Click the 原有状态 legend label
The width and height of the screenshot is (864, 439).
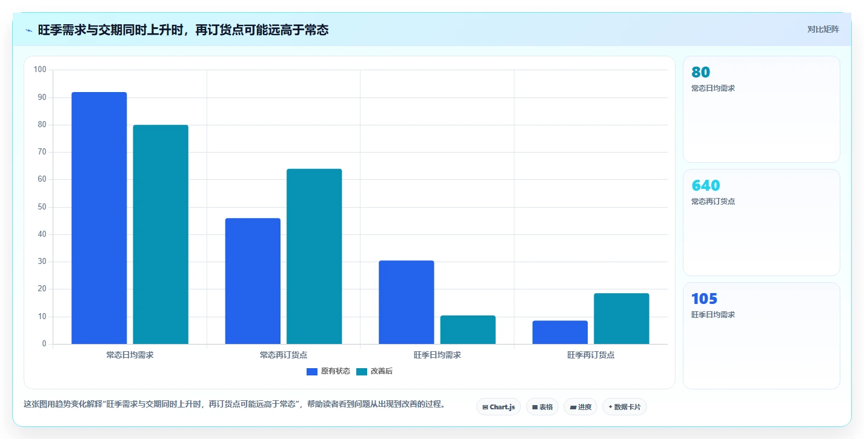pyautogui.click(x=336, y=371)
